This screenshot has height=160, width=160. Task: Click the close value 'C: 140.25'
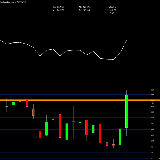tap(59, 10)
